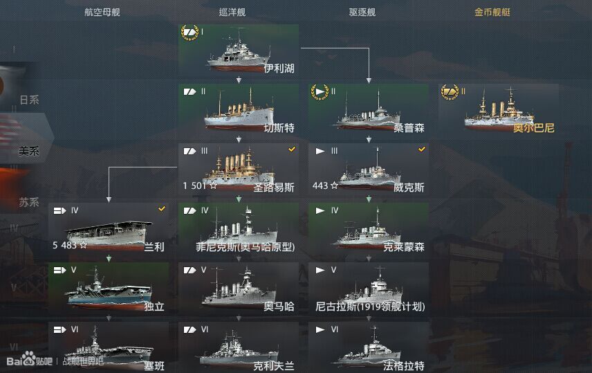Click the checkmark on the 威克斯 card
Image resolution: width=592 pixels, height=373 pixels.
click(x=422, y=149)
